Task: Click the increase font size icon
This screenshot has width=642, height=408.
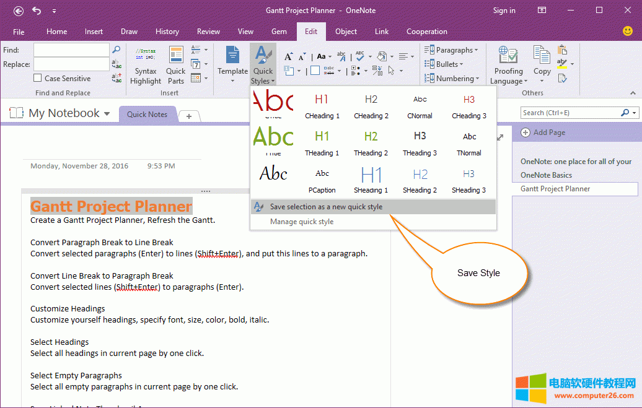Action: 288,56
